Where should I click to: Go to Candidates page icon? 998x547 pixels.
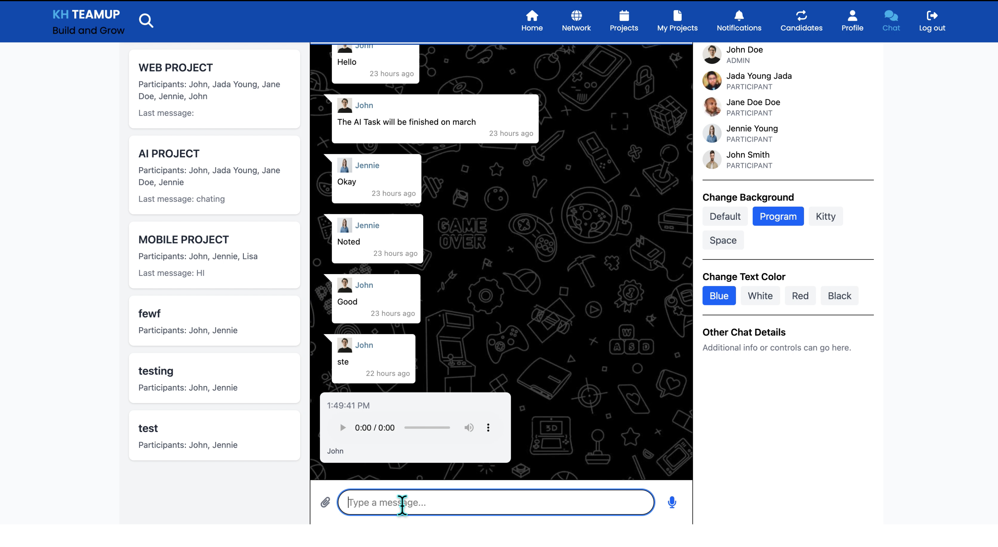coord(801,21)
